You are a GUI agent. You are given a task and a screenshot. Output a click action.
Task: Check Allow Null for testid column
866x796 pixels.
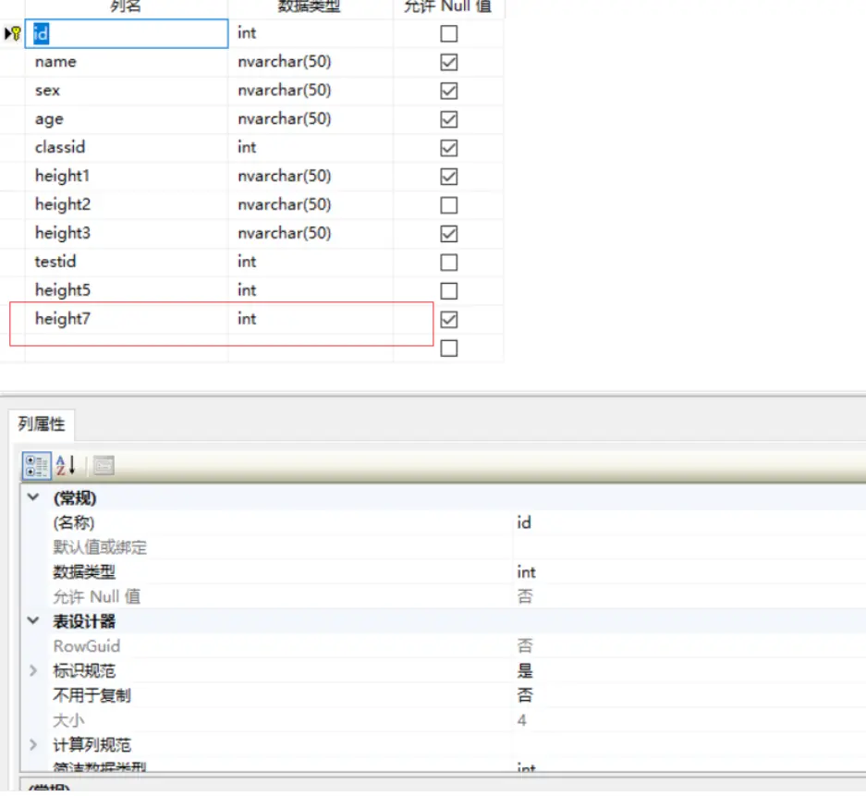448,263
